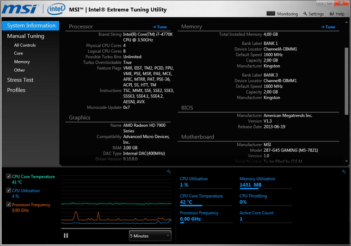351x246 pixels.
Task: Pause the monitoring graph
Action: [x=66, y=235]
